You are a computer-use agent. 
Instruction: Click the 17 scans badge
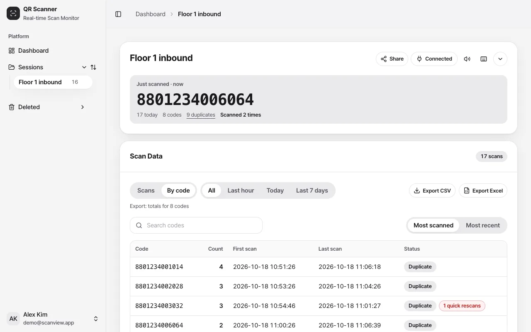coord(492,156)
